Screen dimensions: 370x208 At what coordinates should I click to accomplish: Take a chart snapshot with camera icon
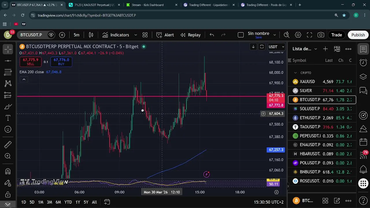(x=321, y=35)
